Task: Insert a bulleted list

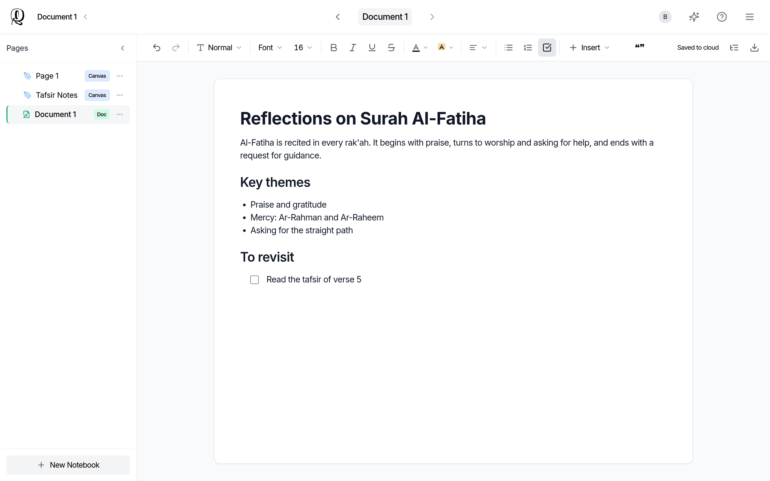Action: coord(509,48)
